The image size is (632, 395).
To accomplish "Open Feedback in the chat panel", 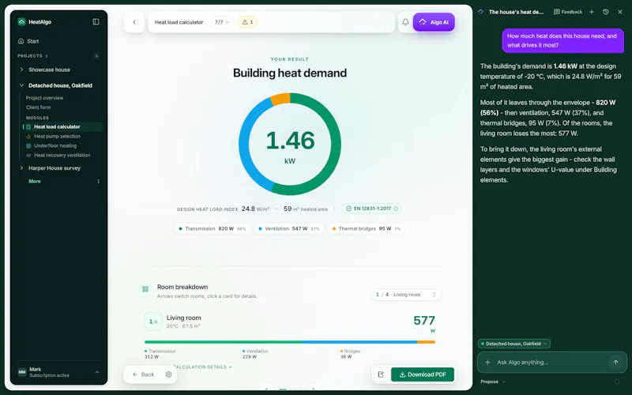I will tap(568, 12).
